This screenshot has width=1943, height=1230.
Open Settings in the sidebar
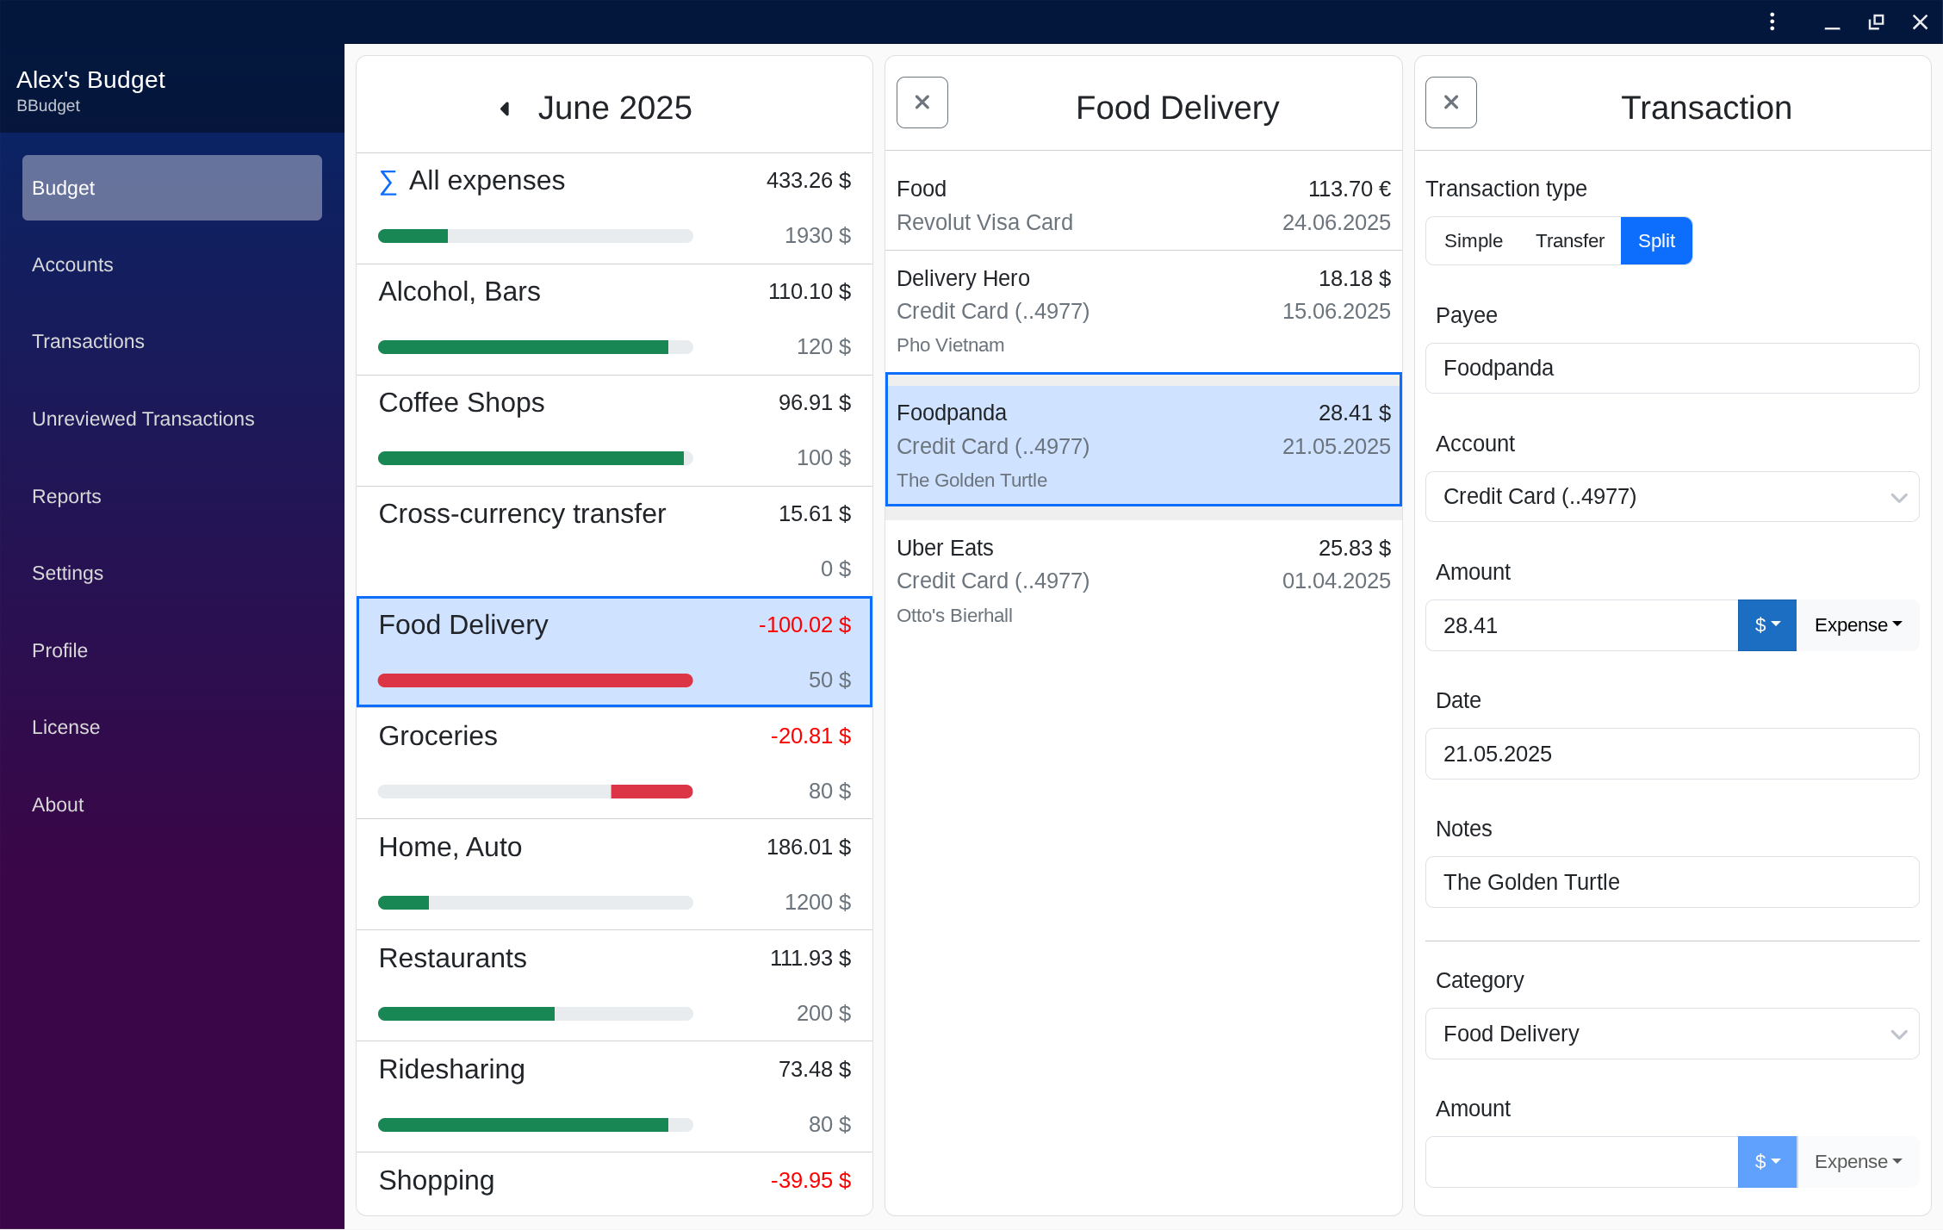coord(172,574)
